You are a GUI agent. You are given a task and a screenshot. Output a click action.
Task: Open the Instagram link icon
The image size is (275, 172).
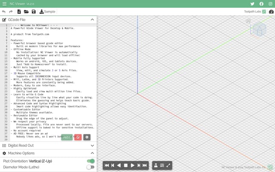pyautogui.click(x=270, y=4)
